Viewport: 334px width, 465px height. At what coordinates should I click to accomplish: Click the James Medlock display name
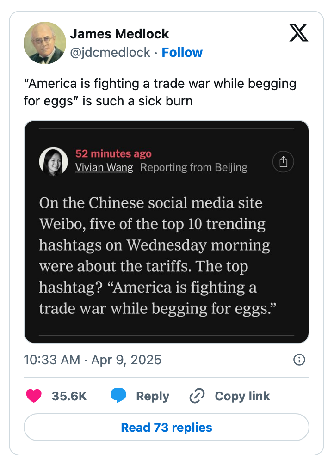(119, 34)
